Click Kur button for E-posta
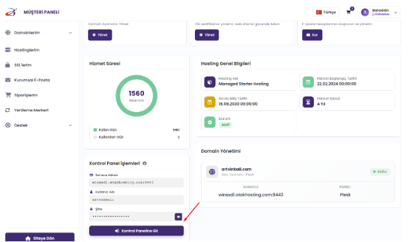Viewport: 409px width, 242px height. [x=312, y=35]
